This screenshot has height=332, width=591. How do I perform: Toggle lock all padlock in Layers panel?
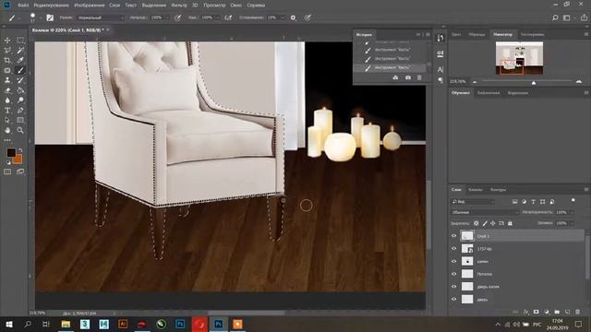click(x=510, y=223)
